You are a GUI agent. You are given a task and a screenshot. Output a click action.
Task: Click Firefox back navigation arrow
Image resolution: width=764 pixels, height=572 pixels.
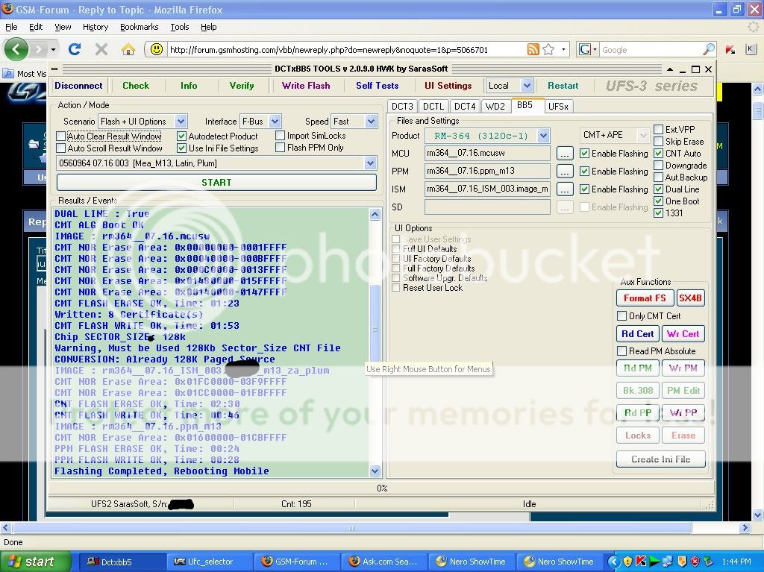click(x=16, y=49)
